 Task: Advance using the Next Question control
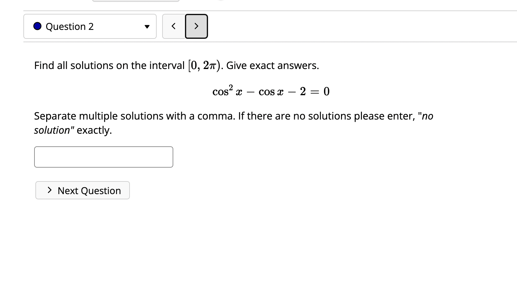coord(82,190)
